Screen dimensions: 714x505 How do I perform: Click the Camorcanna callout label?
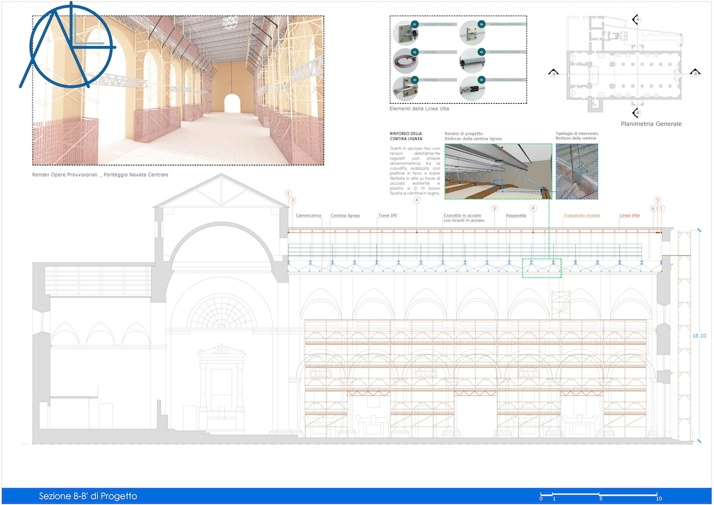point(308,216)
